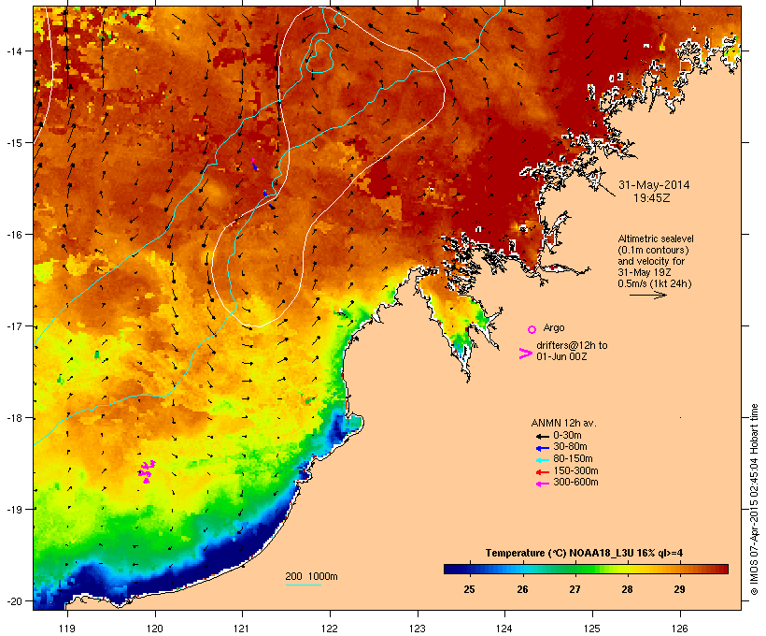
Task: Click colorbar tick label 25
Action: [469, 589]
